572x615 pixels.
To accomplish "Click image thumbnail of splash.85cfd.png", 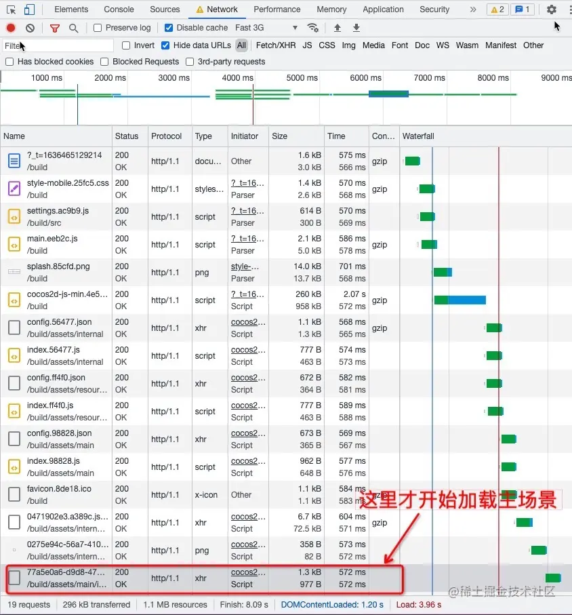I will [x=14, y=272].
